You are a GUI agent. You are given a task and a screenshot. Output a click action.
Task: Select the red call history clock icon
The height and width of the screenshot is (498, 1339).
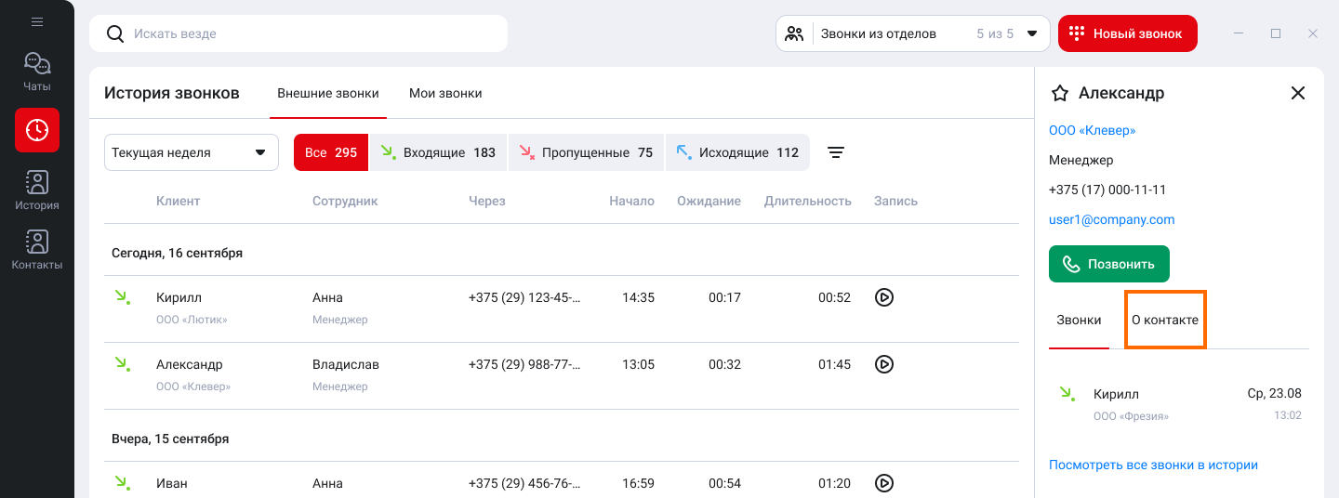click(x=37, y=130)
